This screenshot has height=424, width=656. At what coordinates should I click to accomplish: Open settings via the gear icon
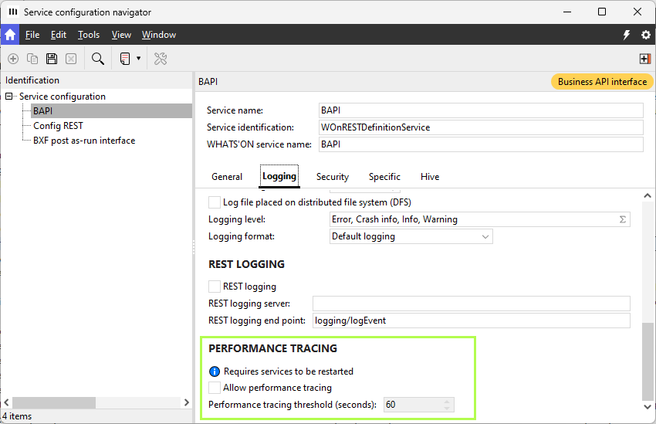click(646, 35)
